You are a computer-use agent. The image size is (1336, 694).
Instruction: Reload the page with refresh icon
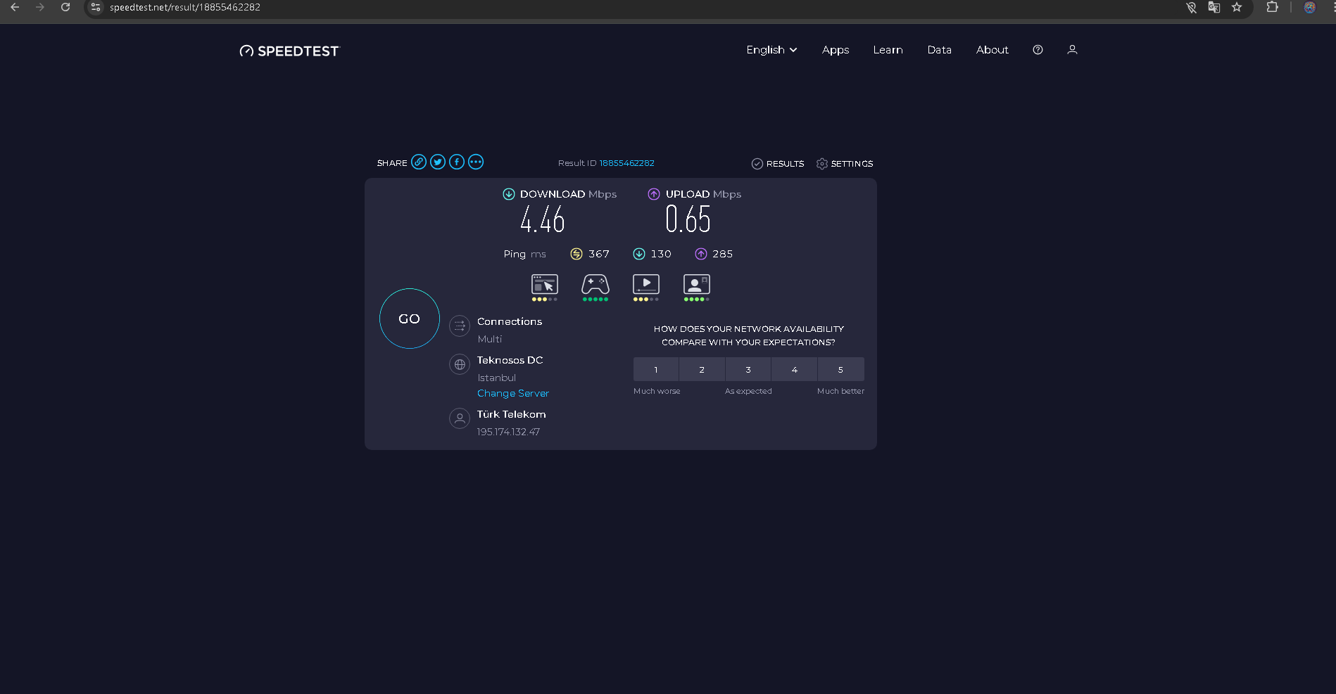click(65, 7)
